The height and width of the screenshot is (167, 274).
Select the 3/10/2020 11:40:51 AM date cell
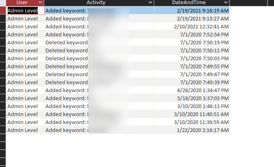201,114
